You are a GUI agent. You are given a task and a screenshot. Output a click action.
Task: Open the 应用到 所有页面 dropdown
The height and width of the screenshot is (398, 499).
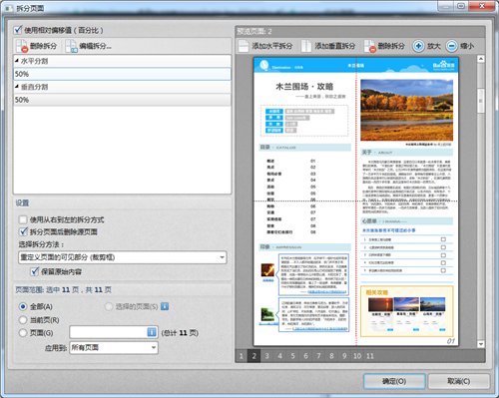[114, 348]
